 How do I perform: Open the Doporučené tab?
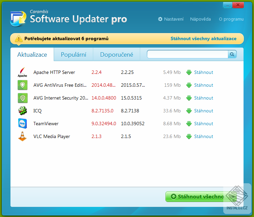[117, 55]
